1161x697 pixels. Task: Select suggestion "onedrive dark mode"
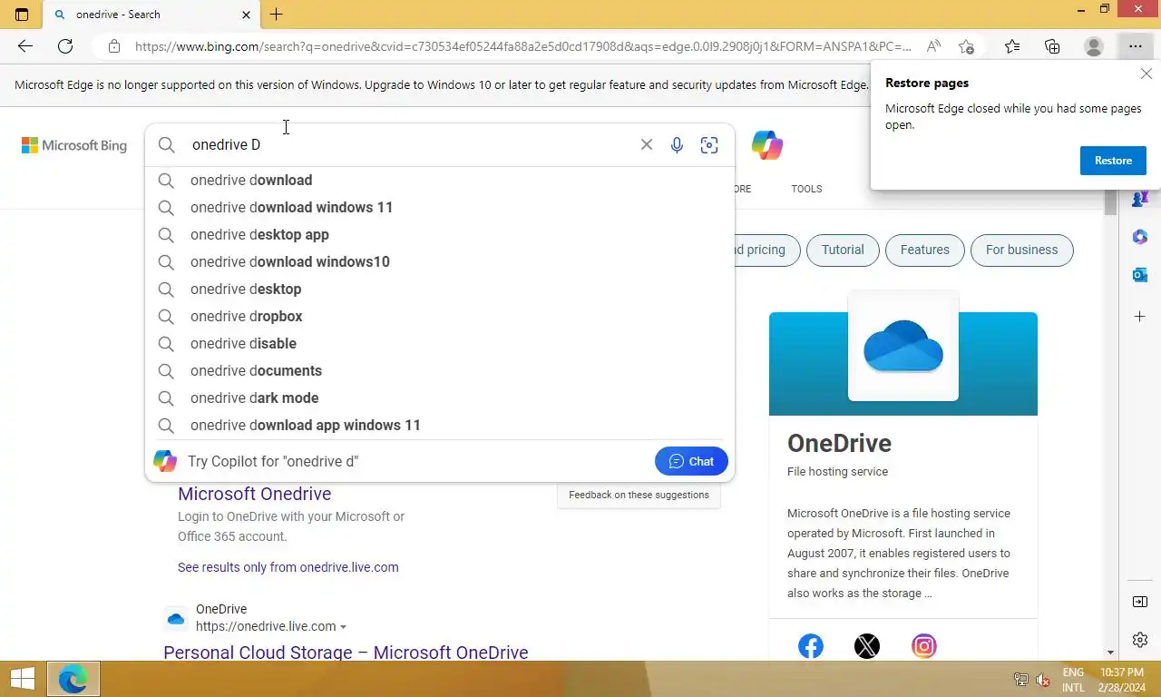pos(440,398)
